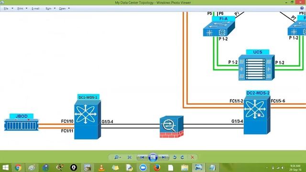Open Zoom from the taskbar

coord(143,168)
